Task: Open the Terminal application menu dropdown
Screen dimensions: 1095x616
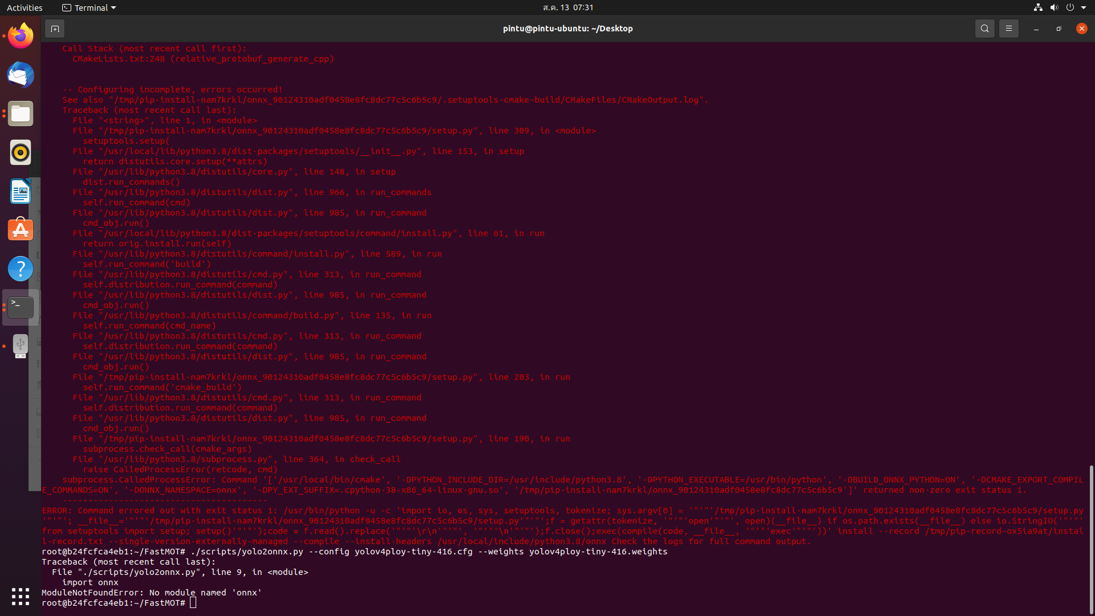Action: (x=88, y=7)
